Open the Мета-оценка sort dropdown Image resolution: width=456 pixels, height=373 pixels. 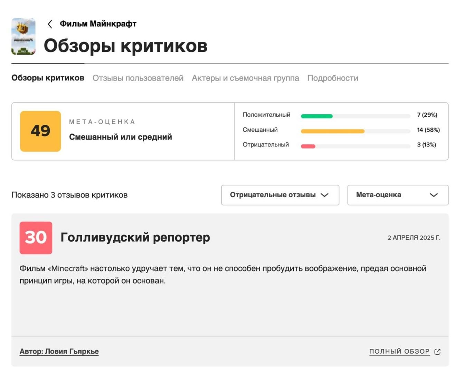pos(398,195)
